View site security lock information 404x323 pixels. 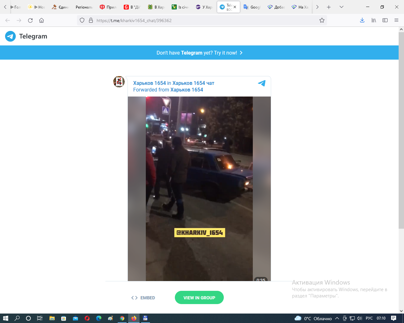(x=91, y=21)
